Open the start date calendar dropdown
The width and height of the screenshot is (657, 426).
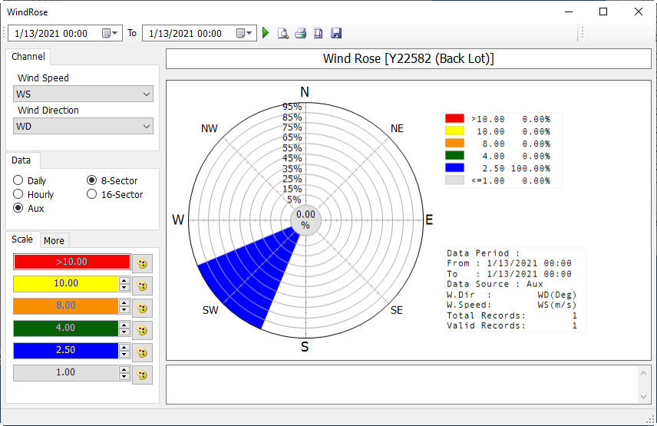click(x=111, y=33)
